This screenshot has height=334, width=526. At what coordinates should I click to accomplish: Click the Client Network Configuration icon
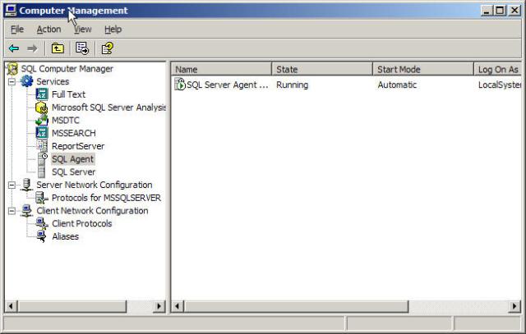coord(26,211)
